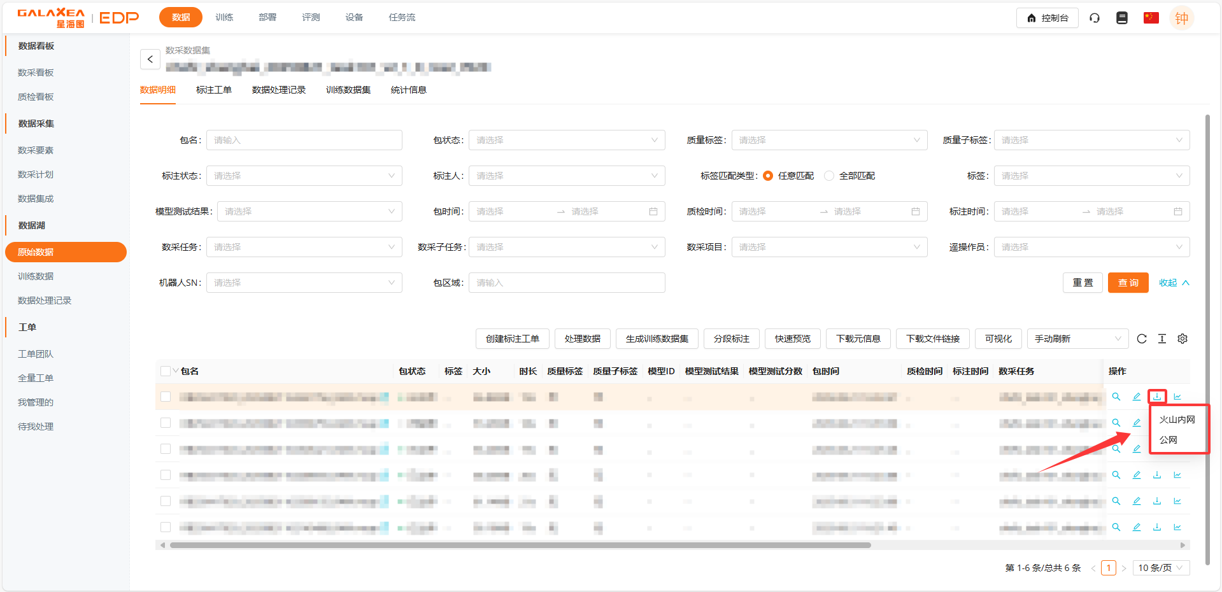Click the back arrow beside dataset title

coord(150,59)
